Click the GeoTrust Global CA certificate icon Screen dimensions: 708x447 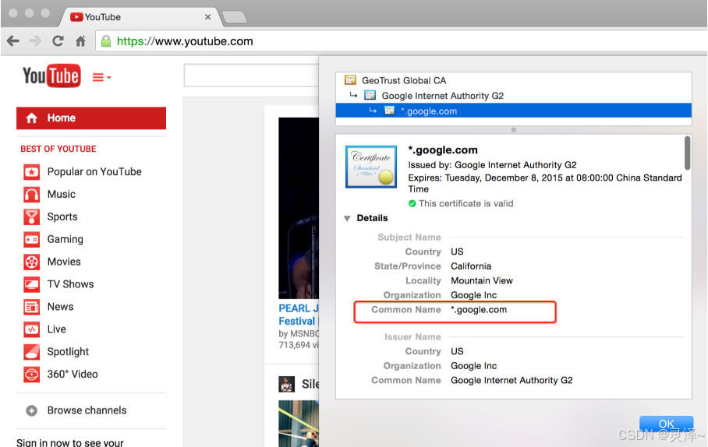[350, 80]
